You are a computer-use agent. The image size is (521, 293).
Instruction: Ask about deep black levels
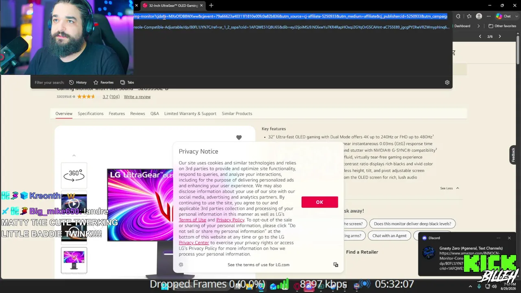pyautogui.click(x=412, y=224)
